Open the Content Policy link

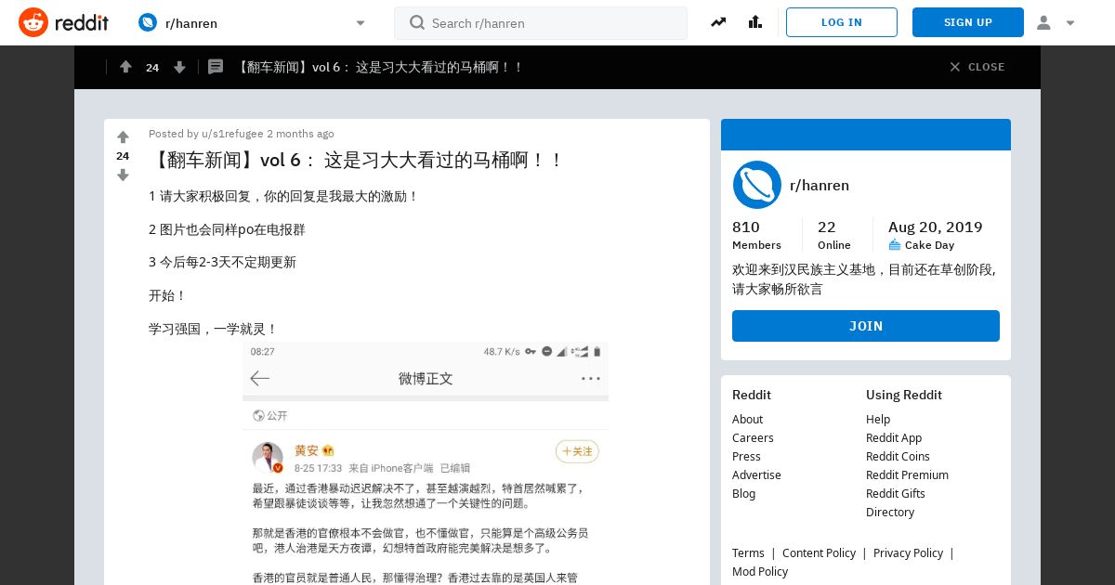[819, 552]
